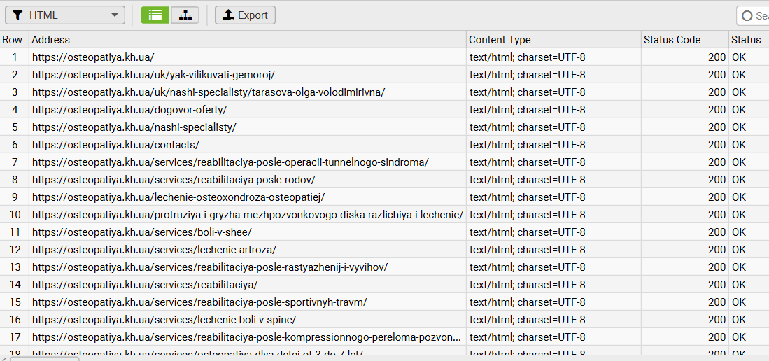Click the funnel filter icon
Image resolution: width=769 pixels, height=361 pixels.
click(17, 15)
